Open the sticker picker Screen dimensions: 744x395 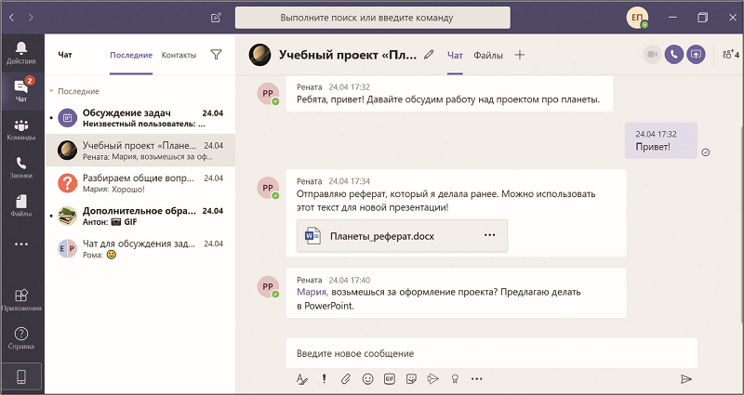411,378
